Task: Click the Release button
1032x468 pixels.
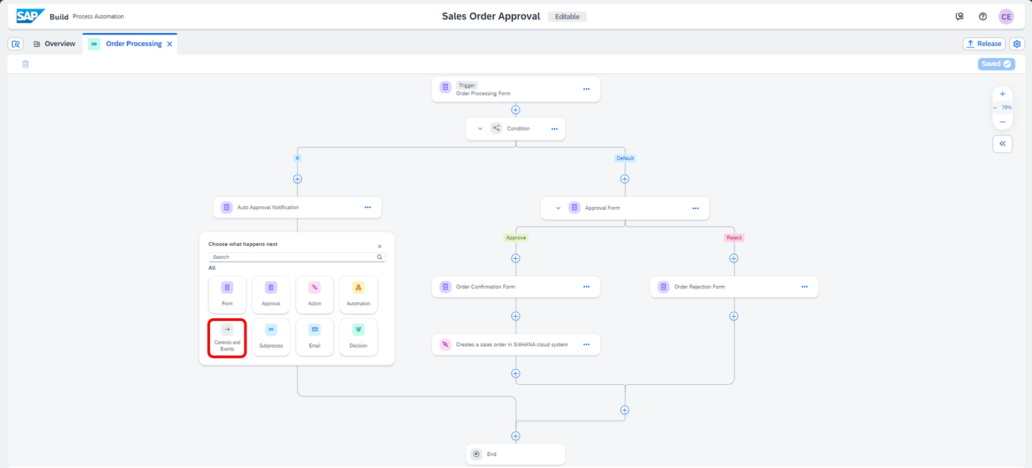Action: pos(984,44)
